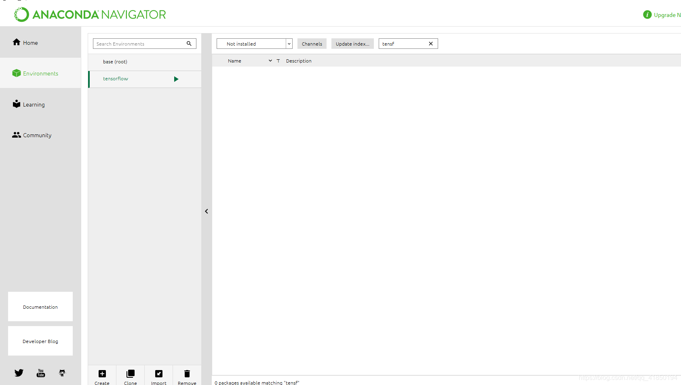This screenshot has height=385, width=681.
Task: Click the Upgrade Now link
Action: pos(667,15)
